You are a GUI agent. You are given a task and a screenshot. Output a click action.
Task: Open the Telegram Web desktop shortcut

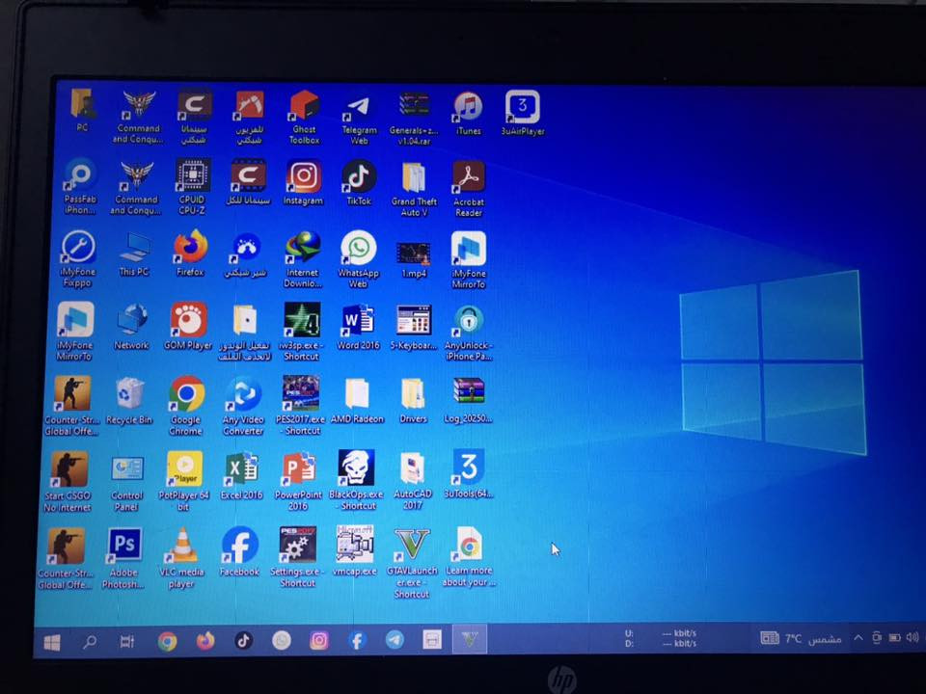(x=359, y=108)
